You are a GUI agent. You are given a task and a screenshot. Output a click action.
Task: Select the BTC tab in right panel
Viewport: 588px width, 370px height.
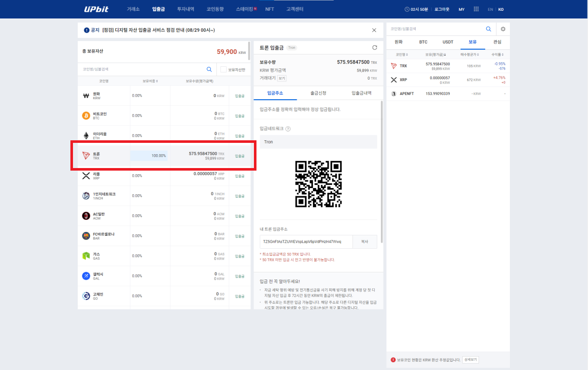click(424, 42)
